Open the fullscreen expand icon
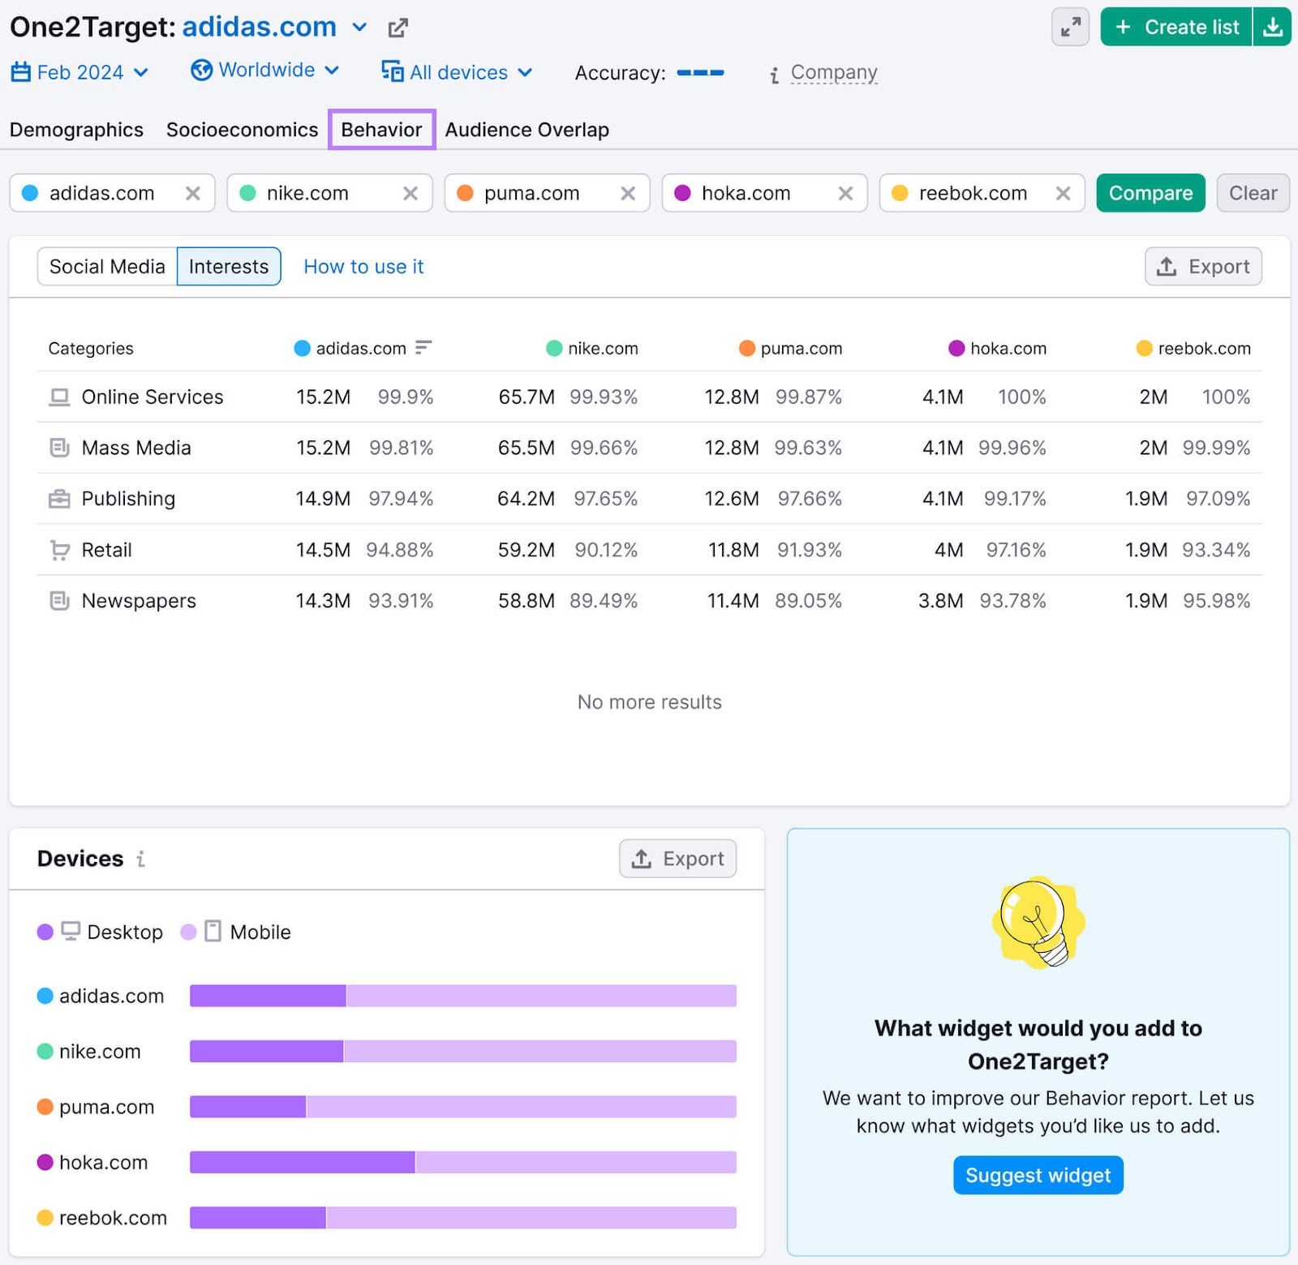 1070,27
